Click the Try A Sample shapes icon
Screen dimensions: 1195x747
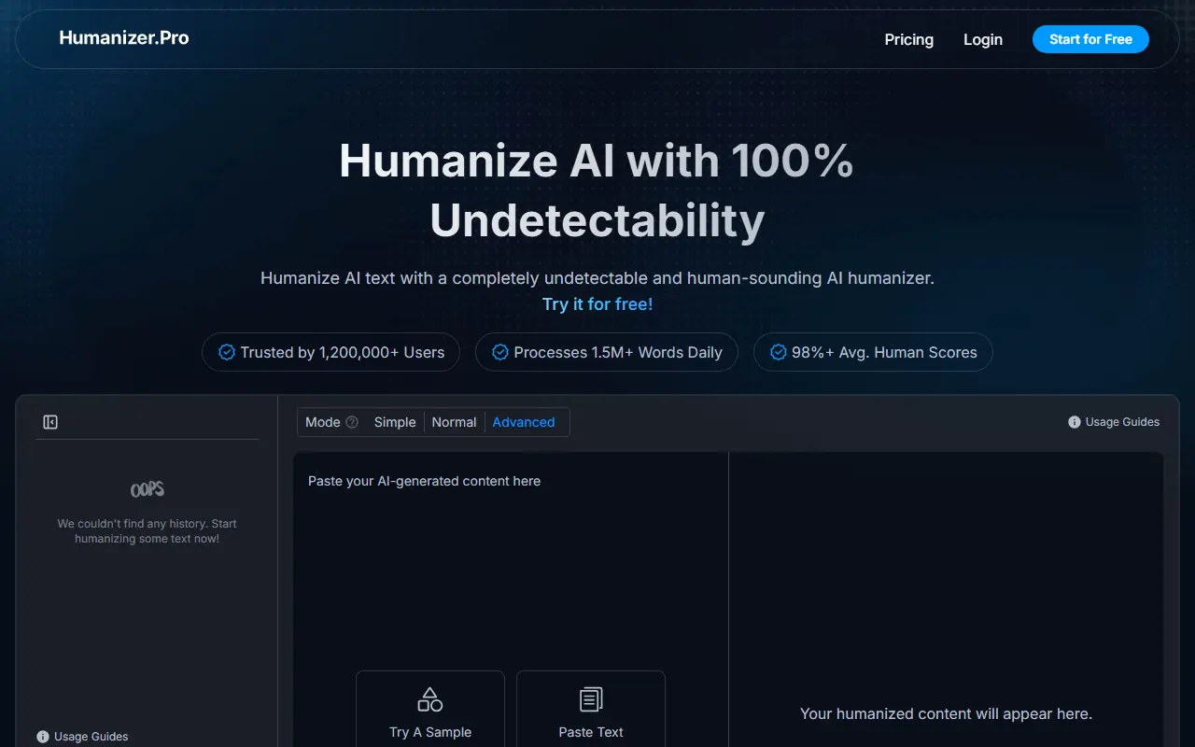[429, 699]
